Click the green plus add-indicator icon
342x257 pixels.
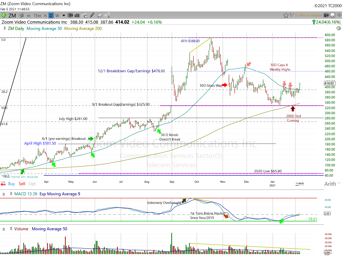(x=3, y=15)
